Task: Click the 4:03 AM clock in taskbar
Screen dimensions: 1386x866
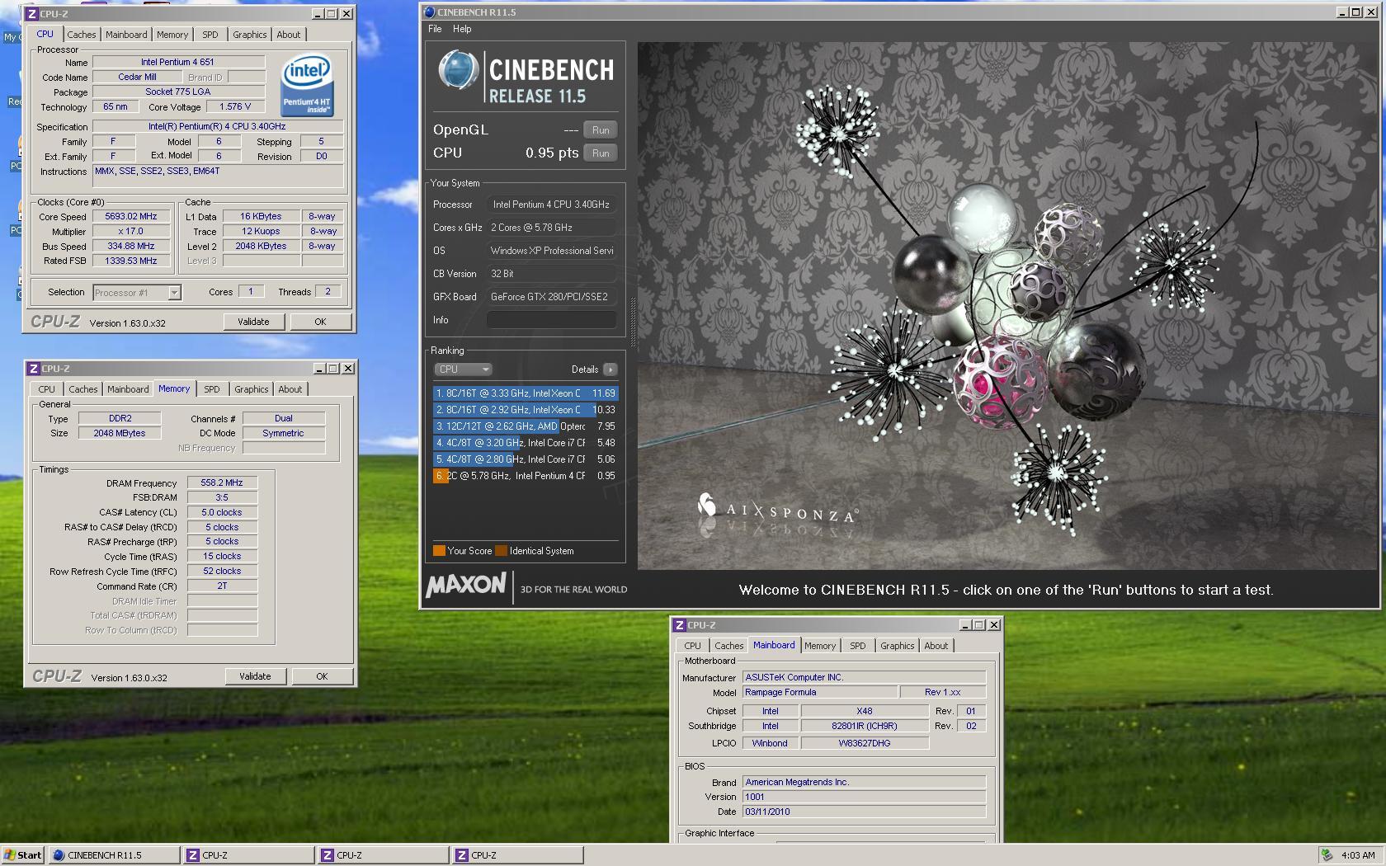Action: point(1358,855)
